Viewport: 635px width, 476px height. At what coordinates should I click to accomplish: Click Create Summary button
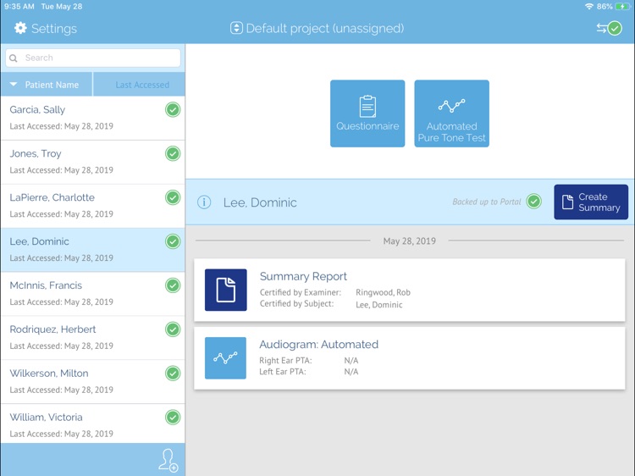tap(591, 202)
